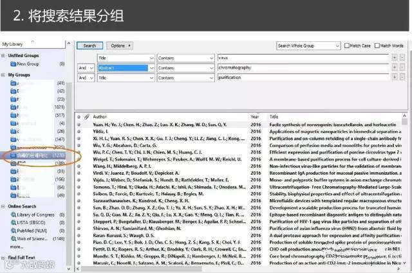Click the Search button

click(89, 46)
